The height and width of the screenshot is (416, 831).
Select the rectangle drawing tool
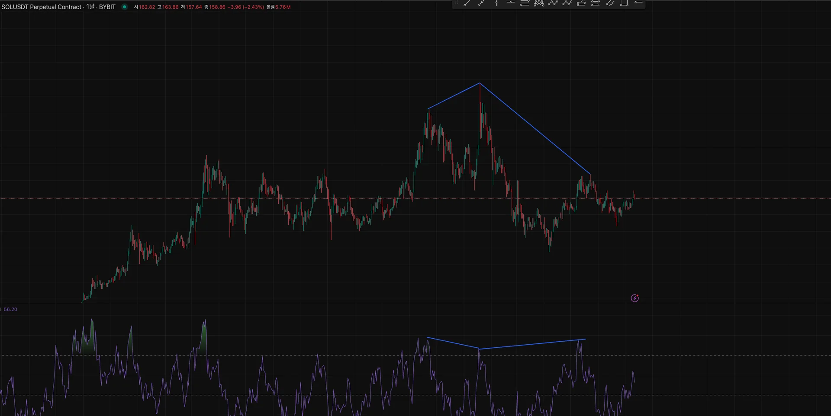[x=624, y=3]
